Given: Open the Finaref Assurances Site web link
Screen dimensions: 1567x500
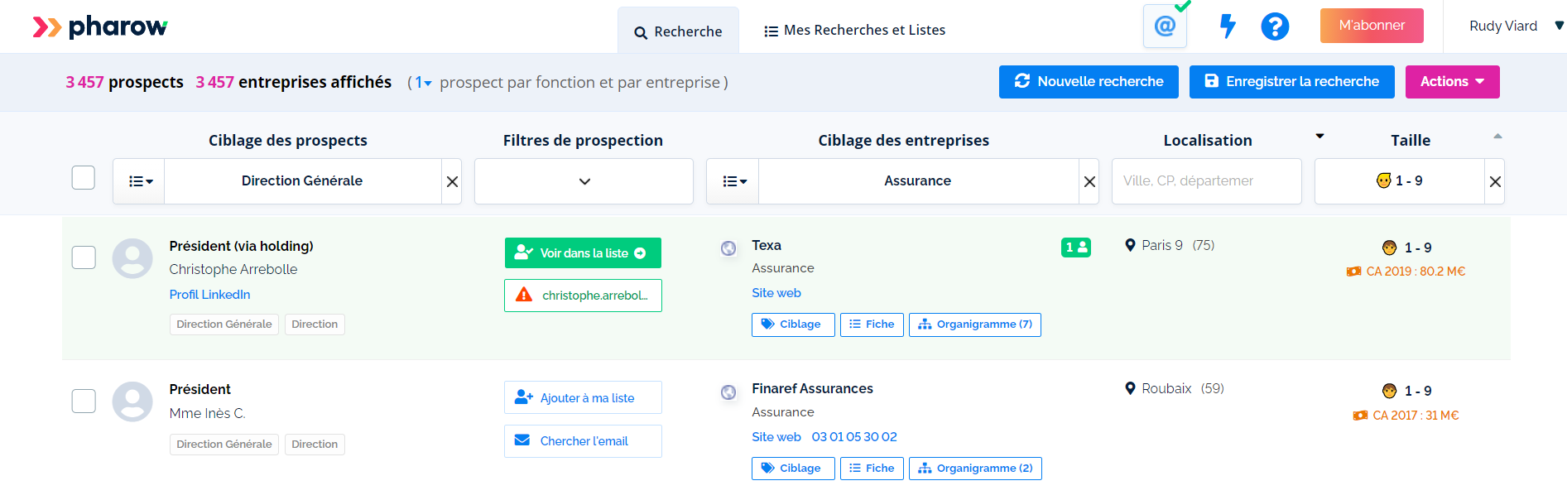Looking at the screenshot, I should 776,437.
